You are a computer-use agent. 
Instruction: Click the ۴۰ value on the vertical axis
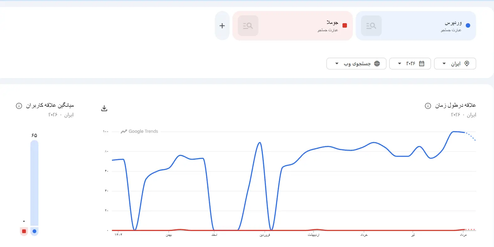pos(107,191)
